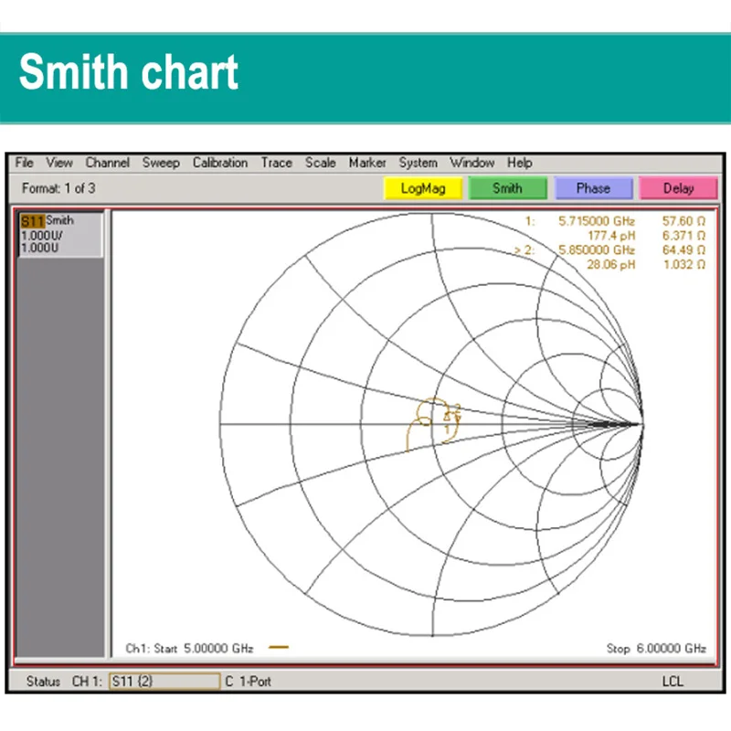The image size is (731, 731).
Task: Click the Stop 6.00000 GHz label
Action: click(656, 649)
